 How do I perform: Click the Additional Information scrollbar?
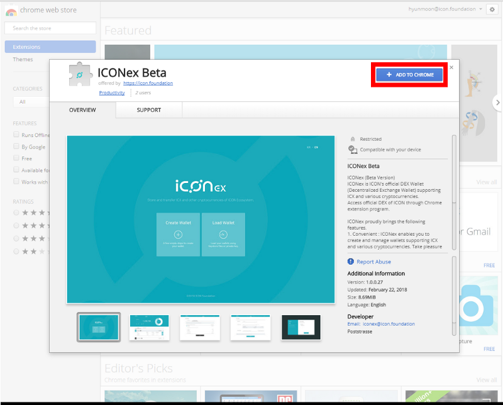click(454, 296)
